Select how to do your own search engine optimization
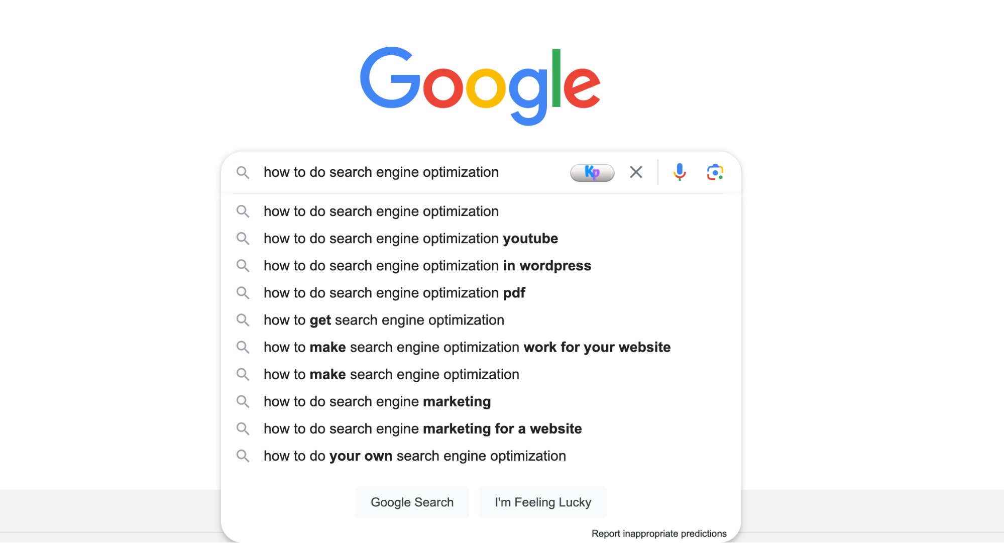Viewport: 1004px width, 543px height. (x=414, y=456)
